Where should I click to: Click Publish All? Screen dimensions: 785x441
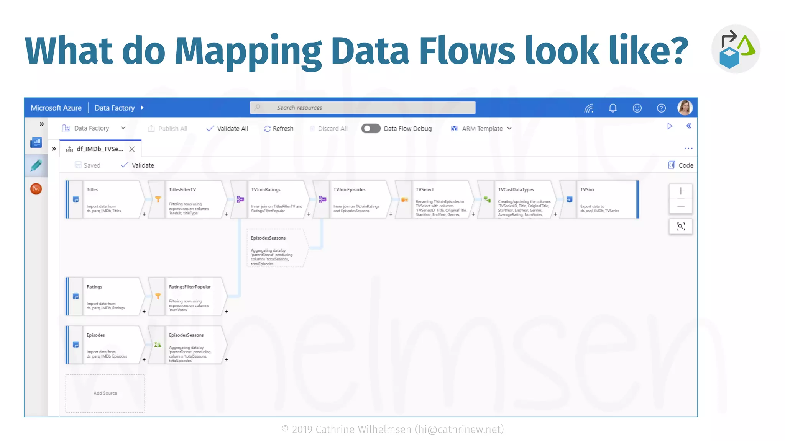[168, 129]
